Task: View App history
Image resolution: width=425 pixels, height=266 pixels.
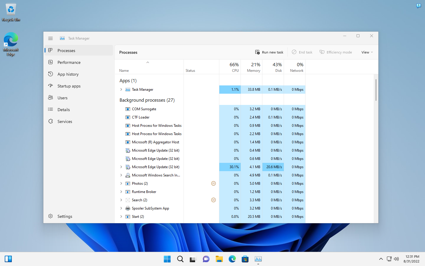Action: [68, 74]
